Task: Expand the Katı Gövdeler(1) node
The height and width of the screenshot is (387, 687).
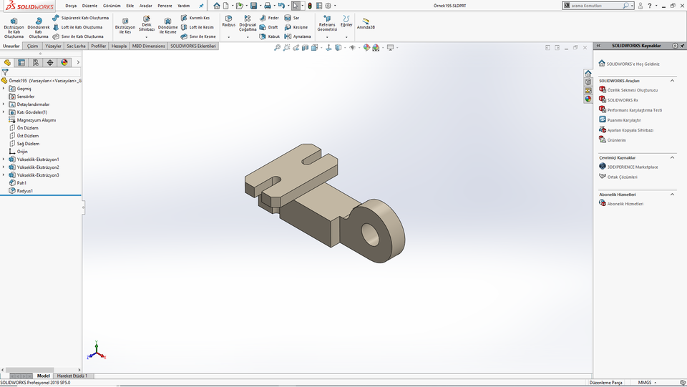Action: [4, 112]
